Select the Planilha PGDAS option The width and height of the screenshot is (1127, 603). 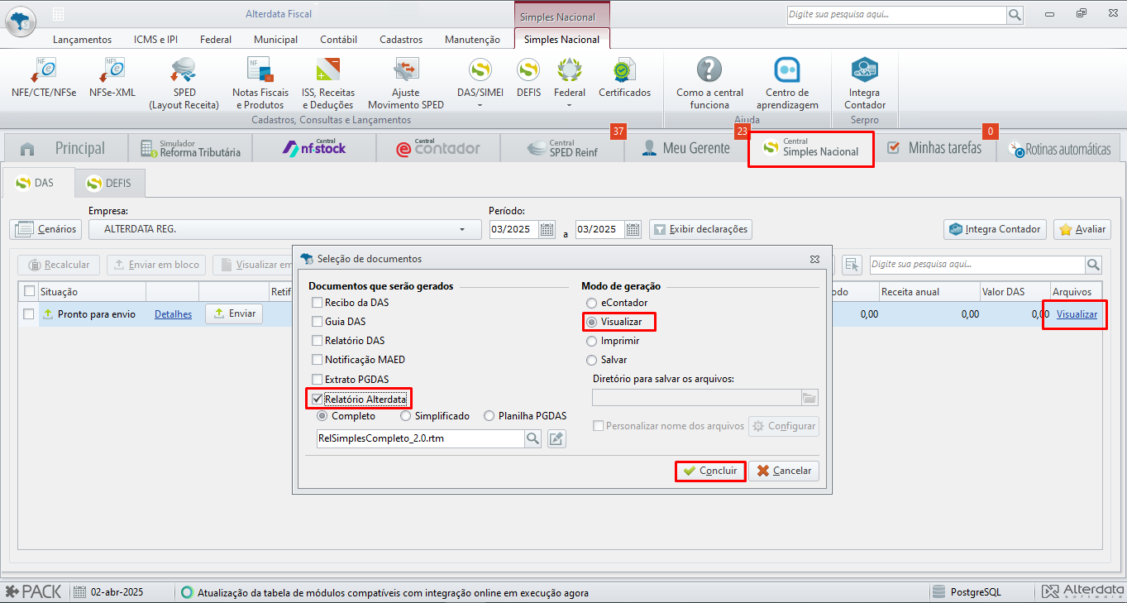click(x=489, y=416)
